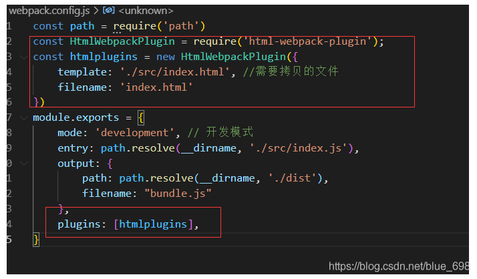Click the require call on line 1

[135, 26]
